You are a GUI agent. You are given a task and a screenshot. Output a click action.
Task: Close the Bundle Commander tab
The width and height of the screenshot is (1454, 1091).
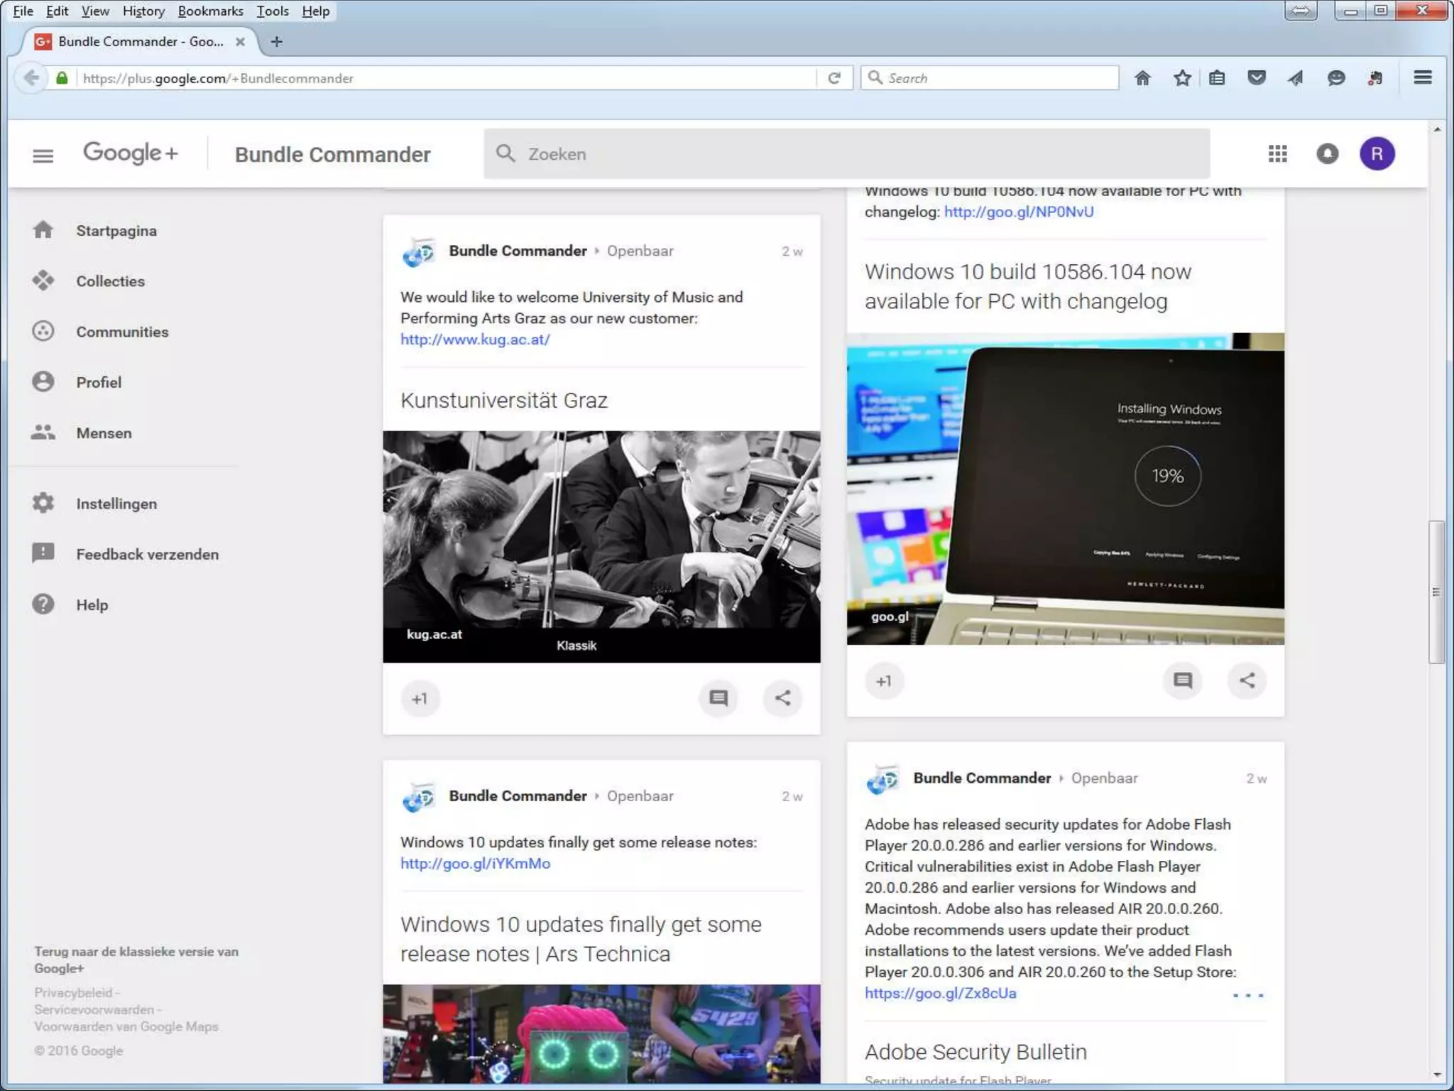240,41
